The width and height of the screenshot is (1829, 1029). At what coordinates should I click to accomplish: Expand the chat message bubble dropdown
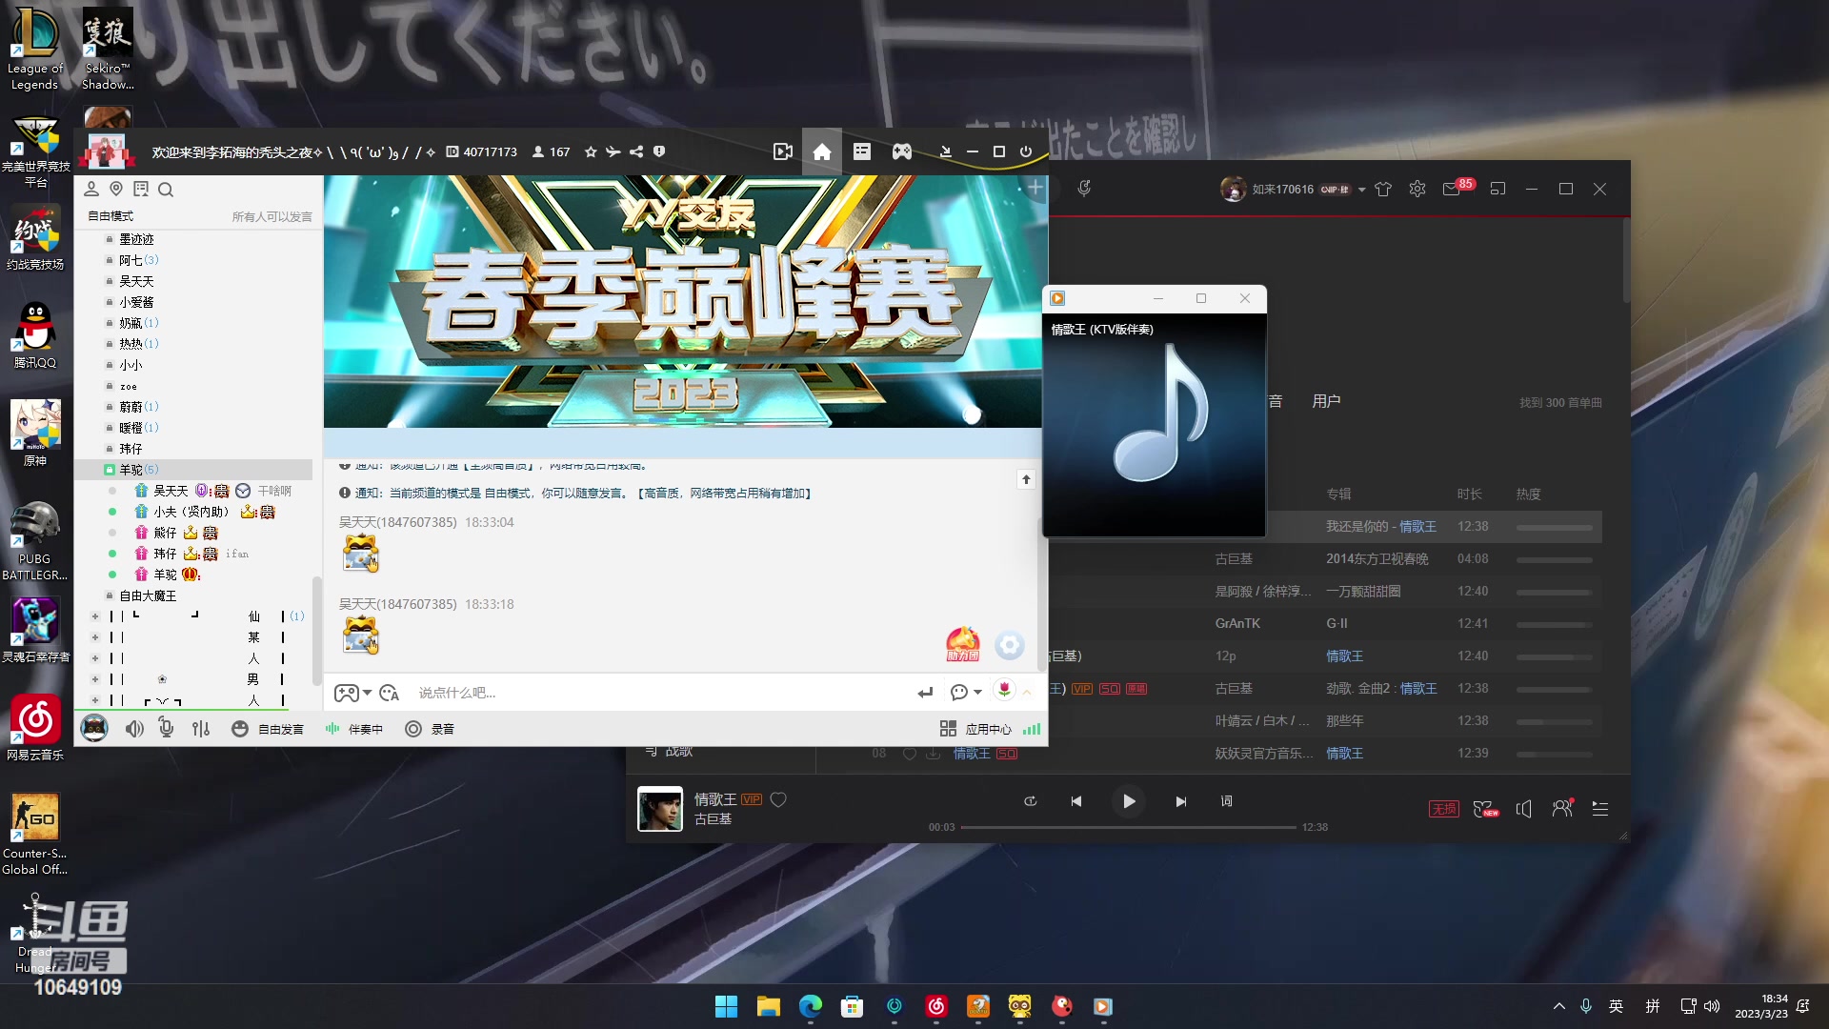(978, 693)
